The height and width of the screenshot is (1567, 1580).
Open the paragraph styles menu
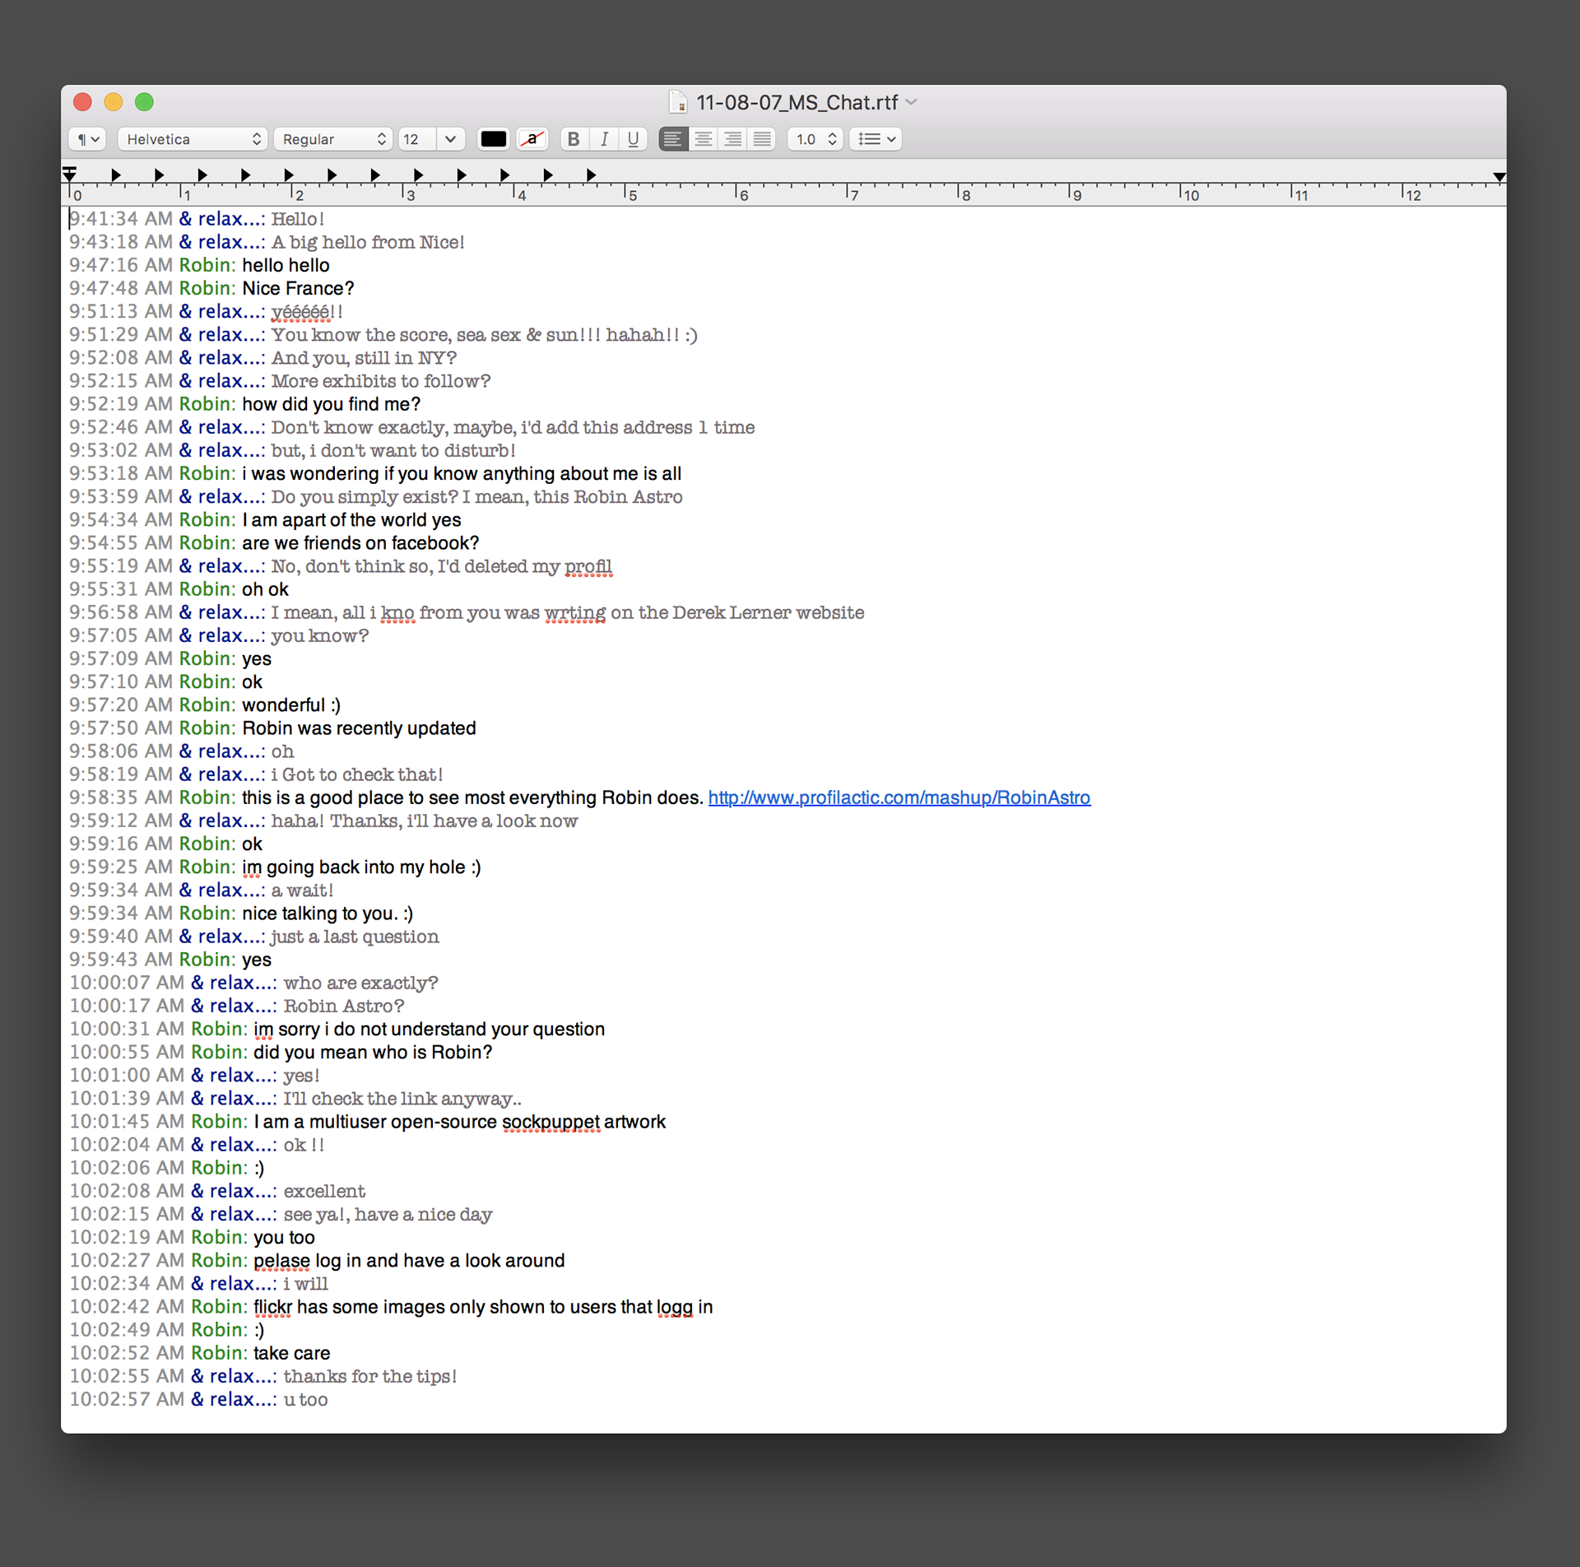(87, 139)
